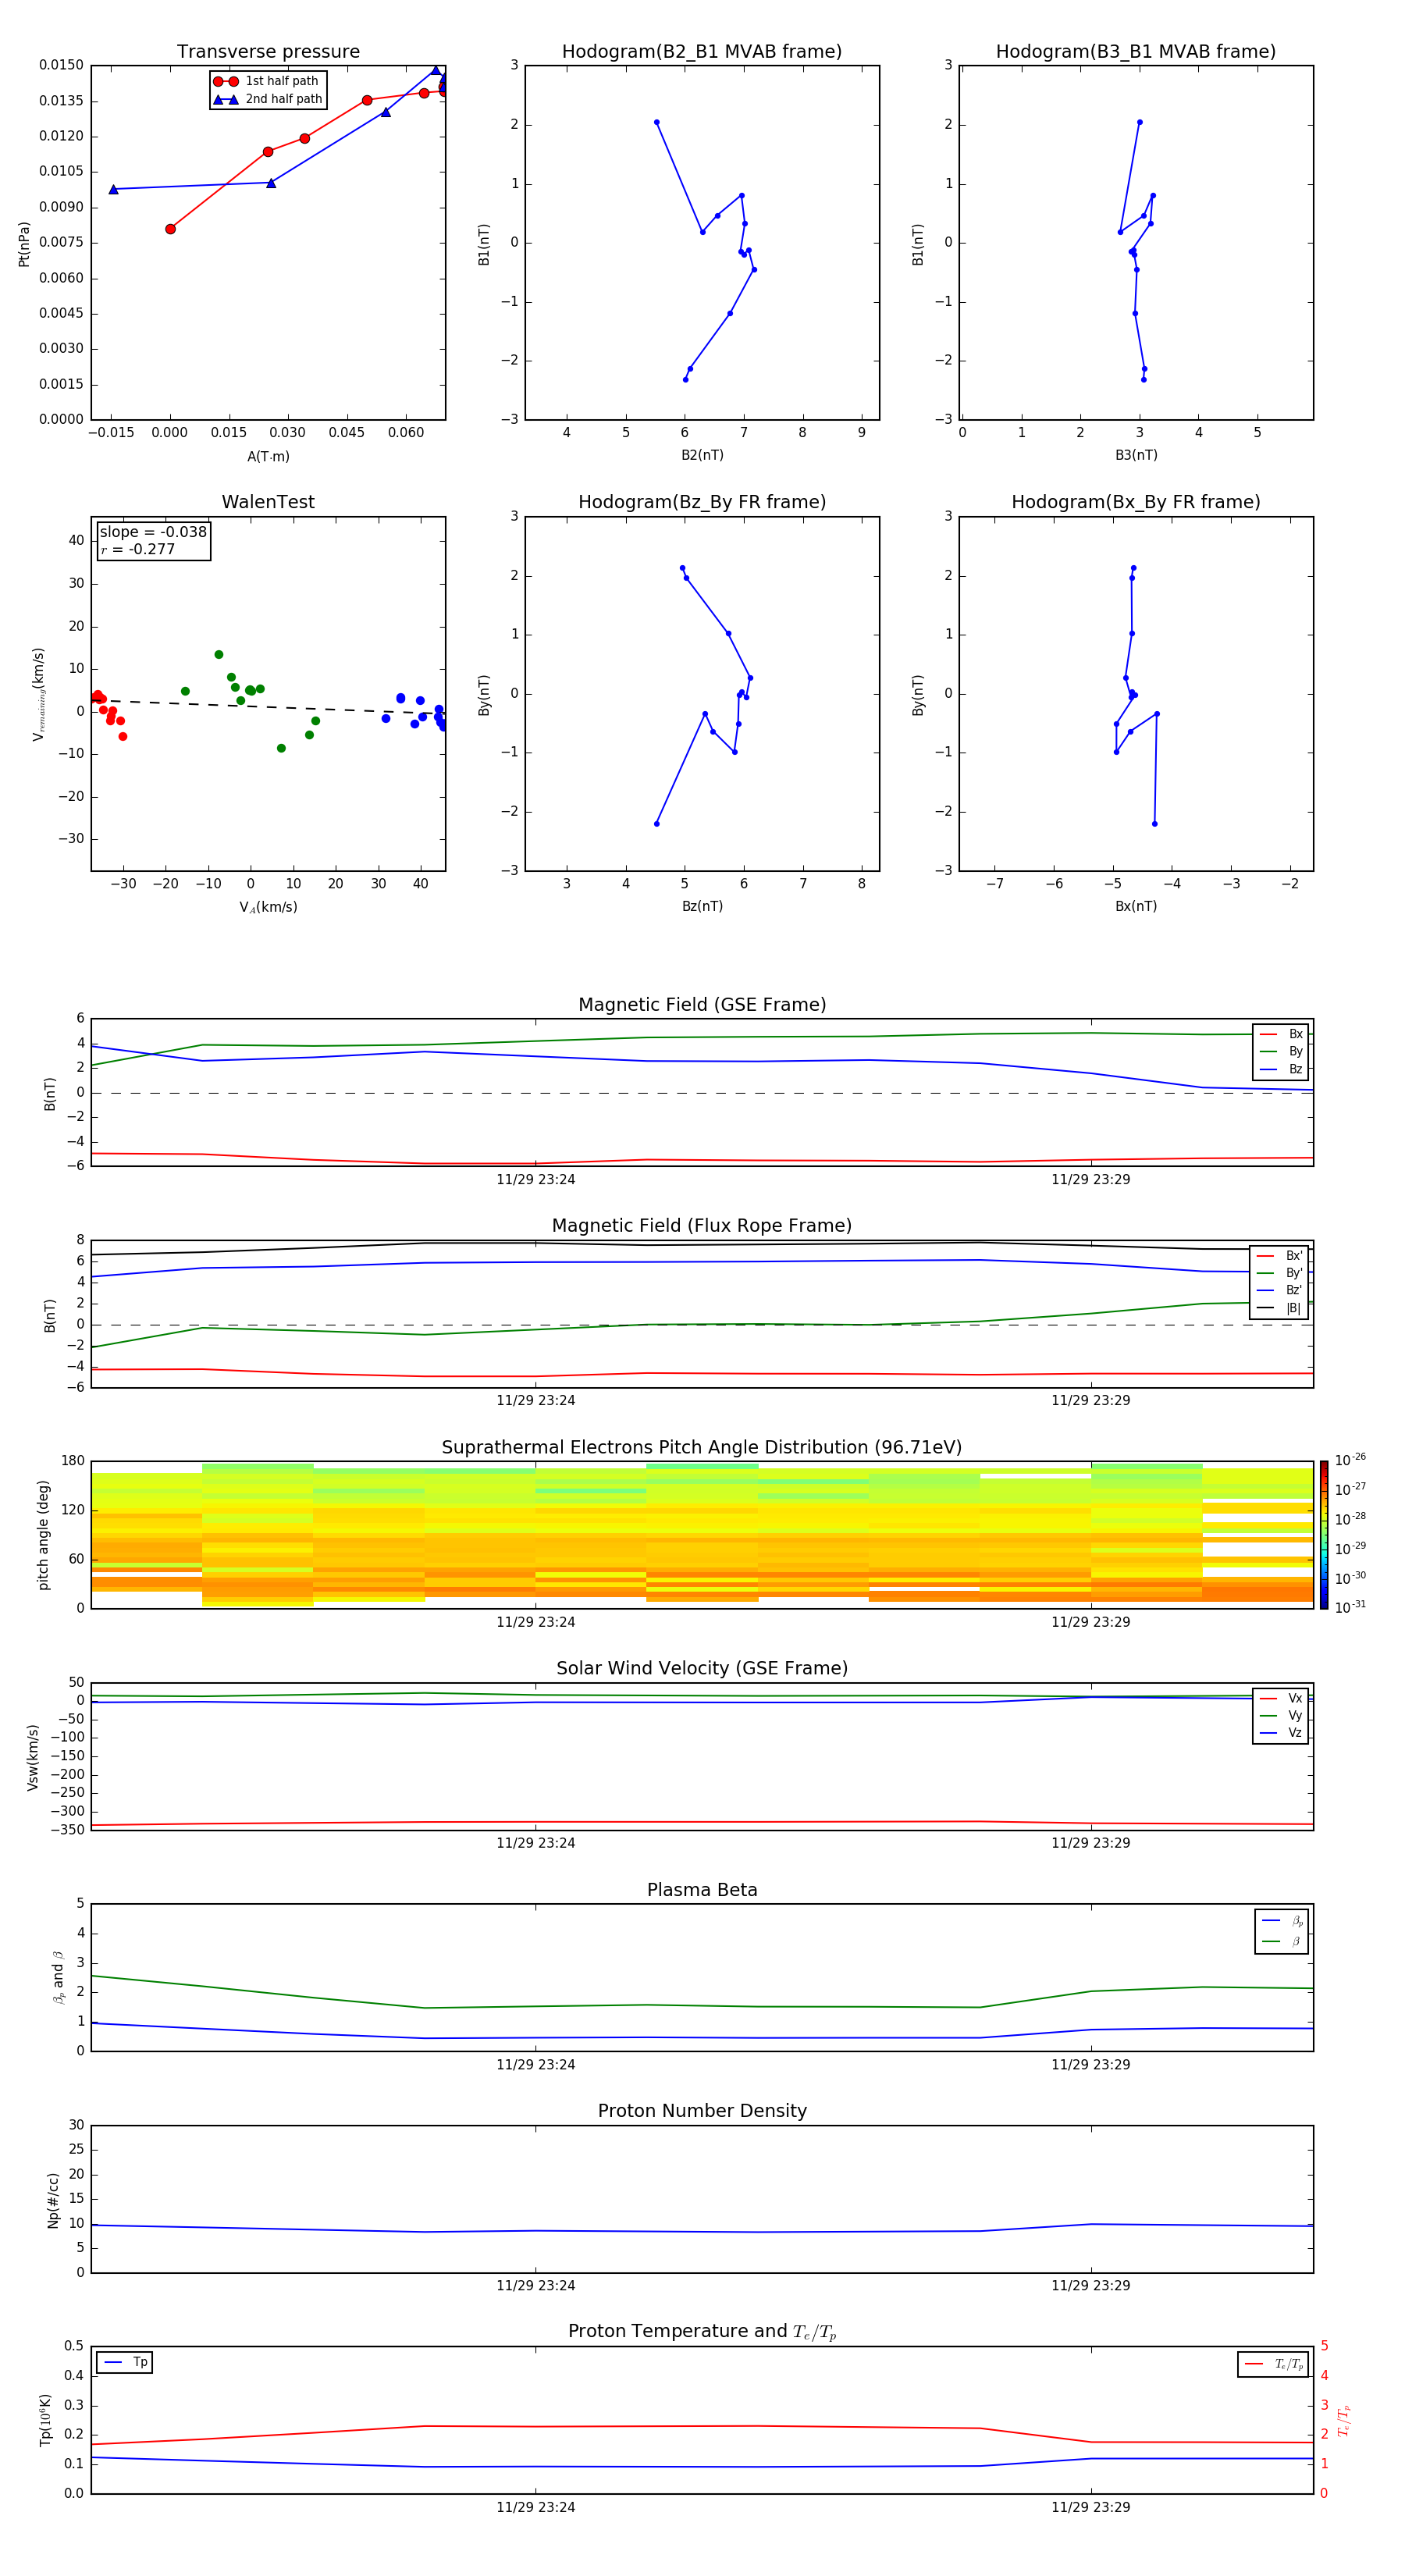Click "11/29 23:29" tick under GSE magnetic field plot
This screenshot has width=1405, height=2576.
pos(1090,1180)
